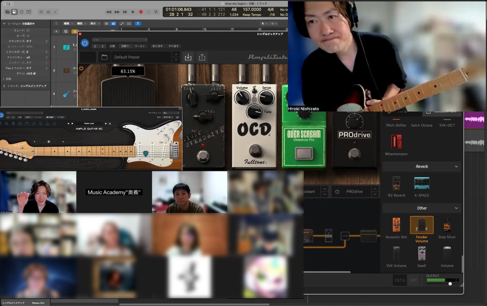This screenshot has width=487, height=306.
Task: Go to beginning with transport button
Action: (x=125, y=12)
